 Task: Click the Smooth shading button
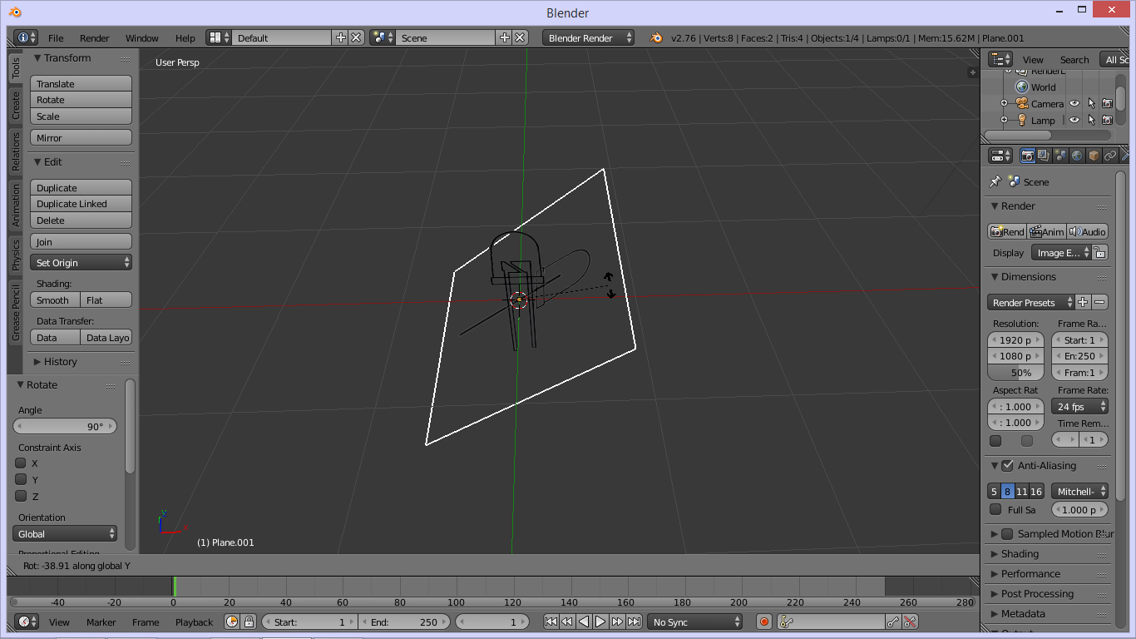click(x=56, y=300)
